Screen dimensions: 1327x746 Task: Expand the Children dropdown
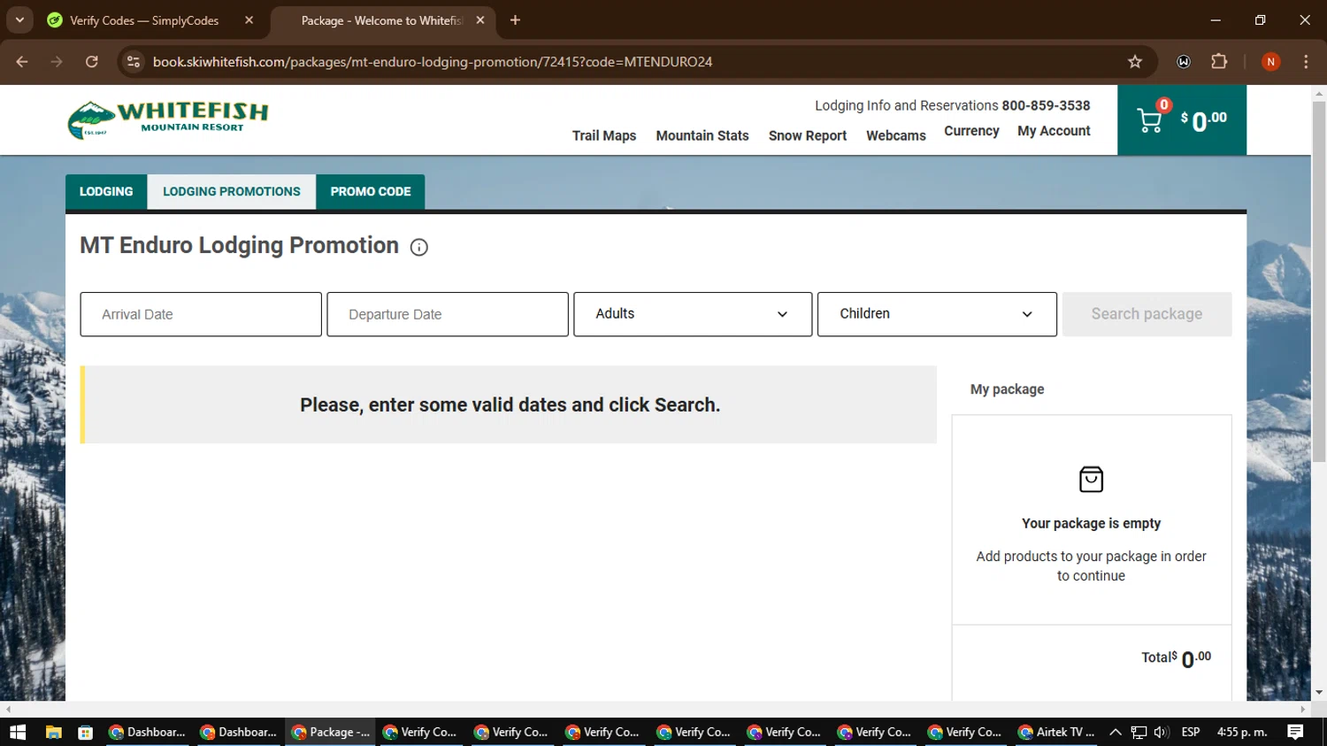(x=937, y=314)
